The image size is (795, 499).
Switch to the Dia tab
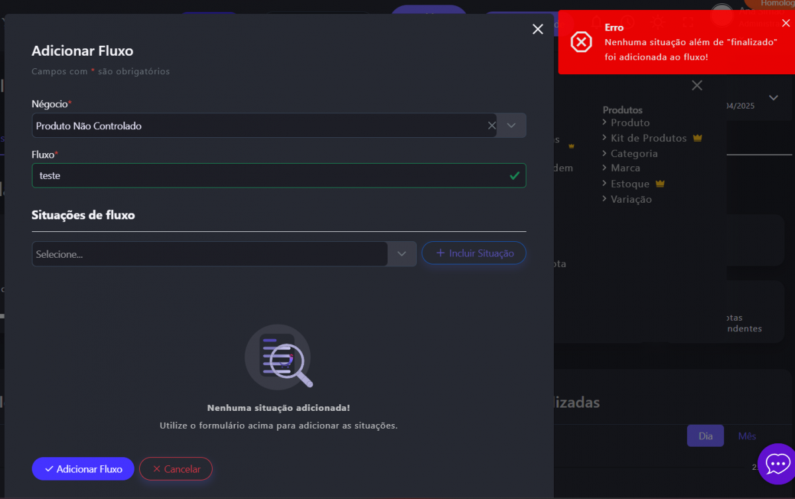706,436
